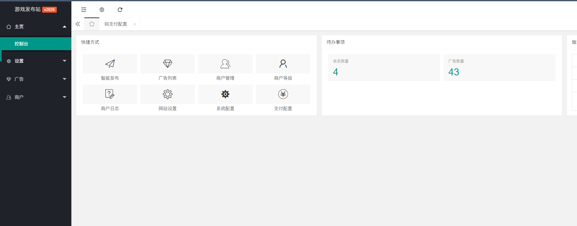
Task: Open the 商户管理 users shortcut icon
Action: tap(225, 64)
